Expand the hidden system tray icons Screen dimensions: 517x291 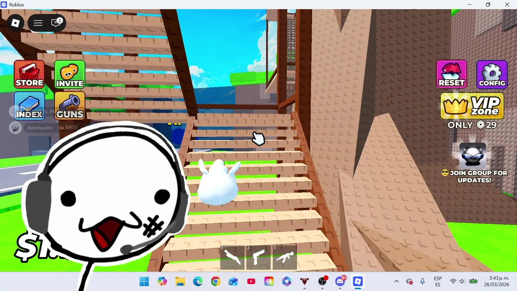(397, 281)
